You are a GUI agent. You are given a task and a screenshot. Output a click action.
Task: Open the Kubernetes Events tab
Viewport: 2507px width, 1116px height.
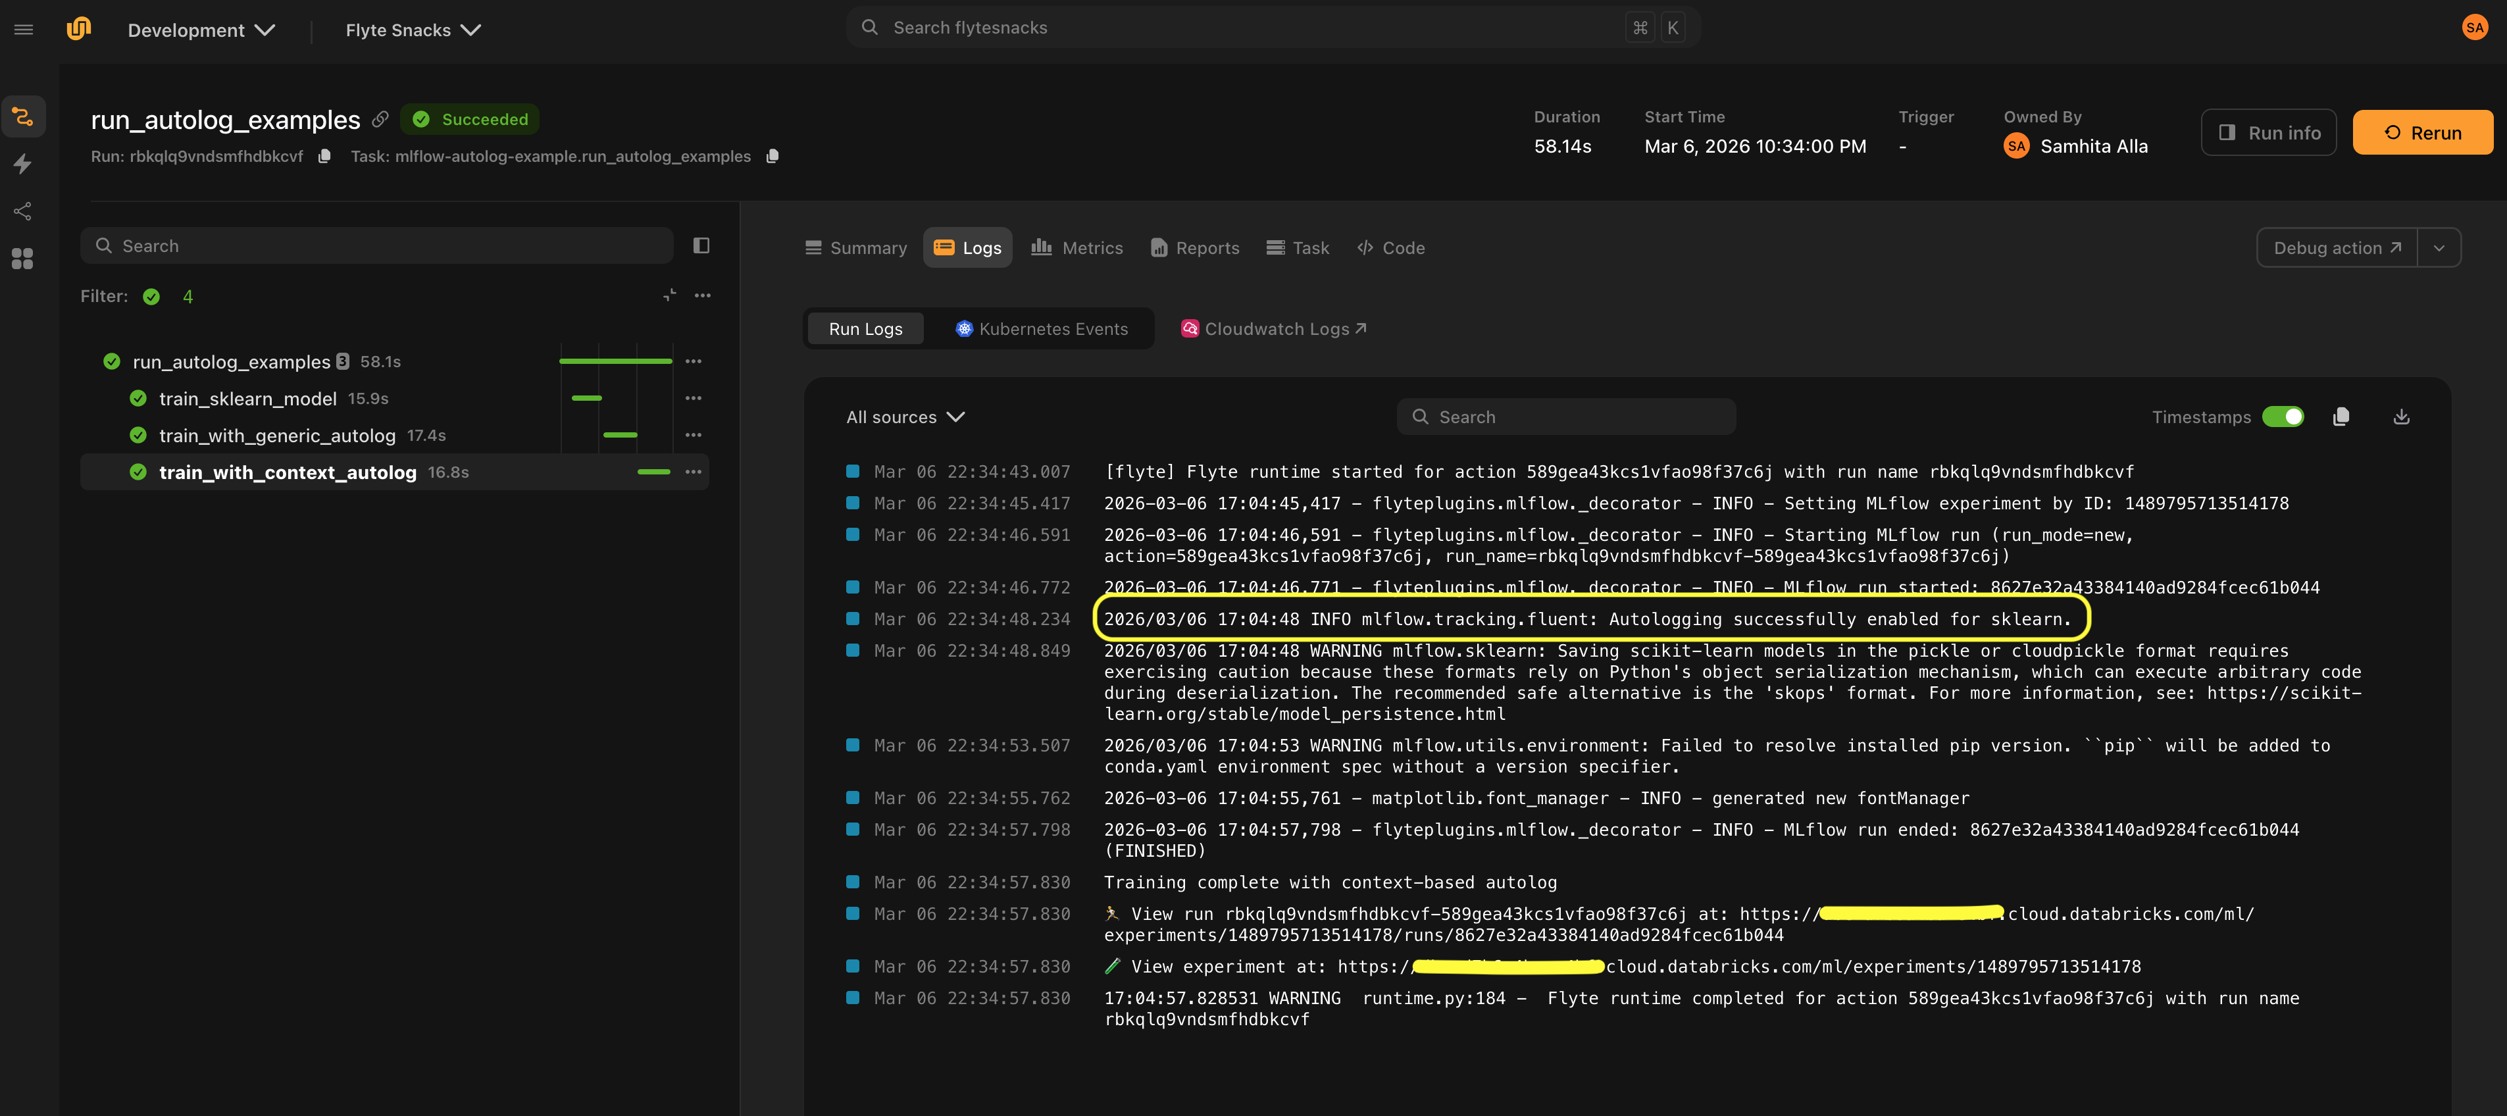pos(1042,329)
